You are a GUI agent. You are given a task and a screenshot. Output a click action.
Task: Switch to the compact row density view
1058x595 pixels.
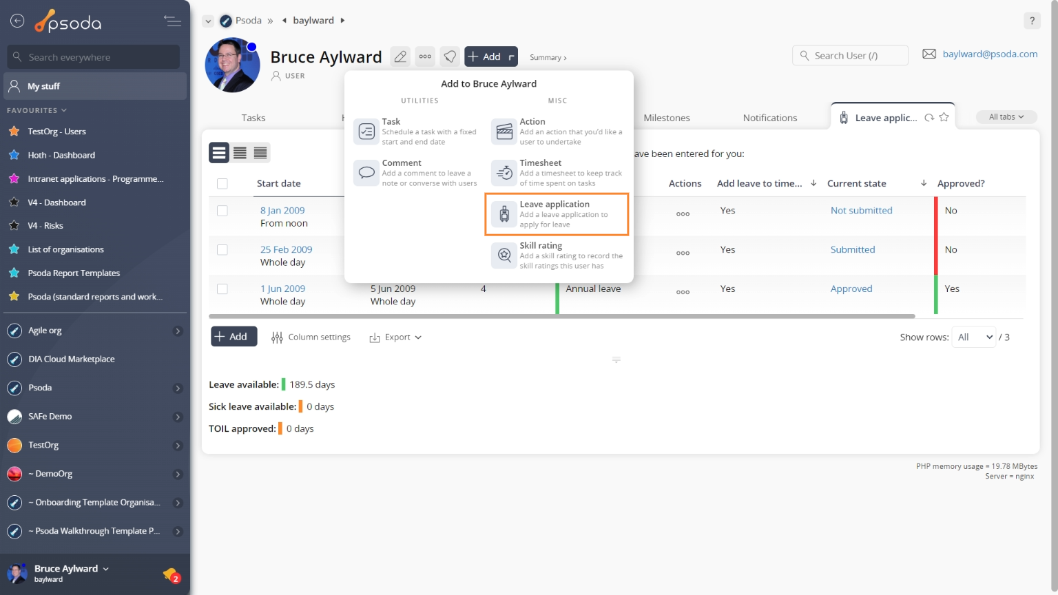260,153
